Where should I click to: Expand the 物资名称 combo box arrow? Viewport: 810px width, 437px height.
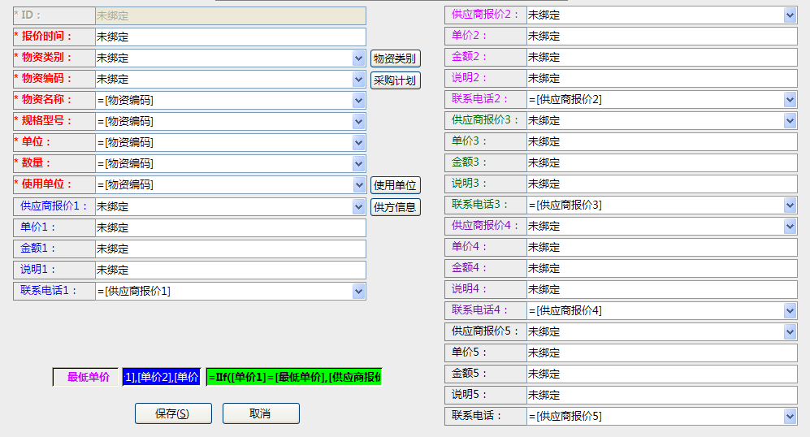[358, 101]
